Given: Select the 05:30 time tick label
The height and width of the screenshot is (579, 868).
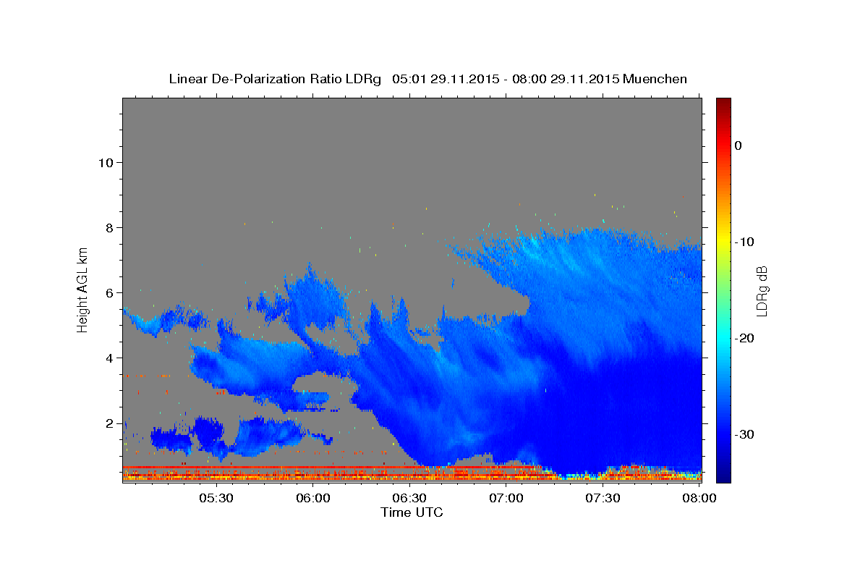Looking at the screenshot, I should coord(216,498).
